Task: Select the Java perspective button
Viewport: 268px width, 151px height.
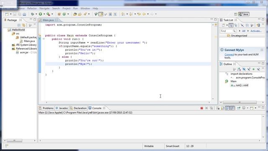Action: tap(244, 14)
